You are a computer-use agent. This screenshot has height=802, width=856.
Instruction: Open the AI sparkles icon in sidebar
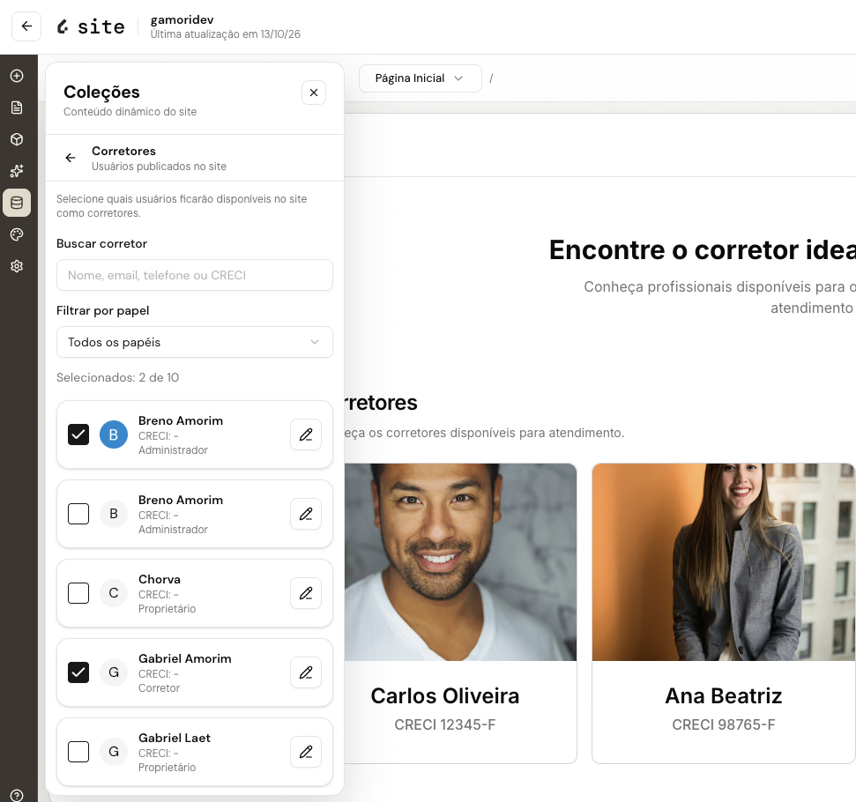[17, 171]
